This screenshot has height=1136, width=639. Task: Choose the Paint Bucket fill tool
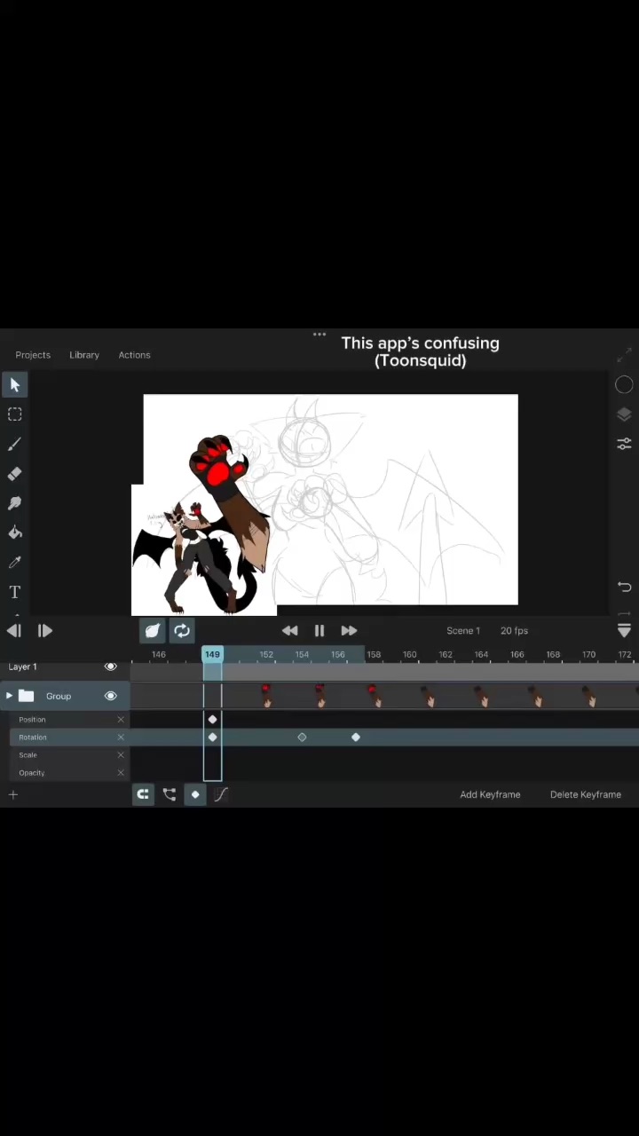click(15, 532)
